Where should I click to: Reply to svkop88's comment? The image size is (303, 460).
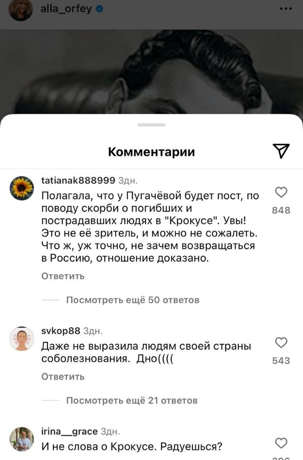pyautogui.click(x=63, y=376)
